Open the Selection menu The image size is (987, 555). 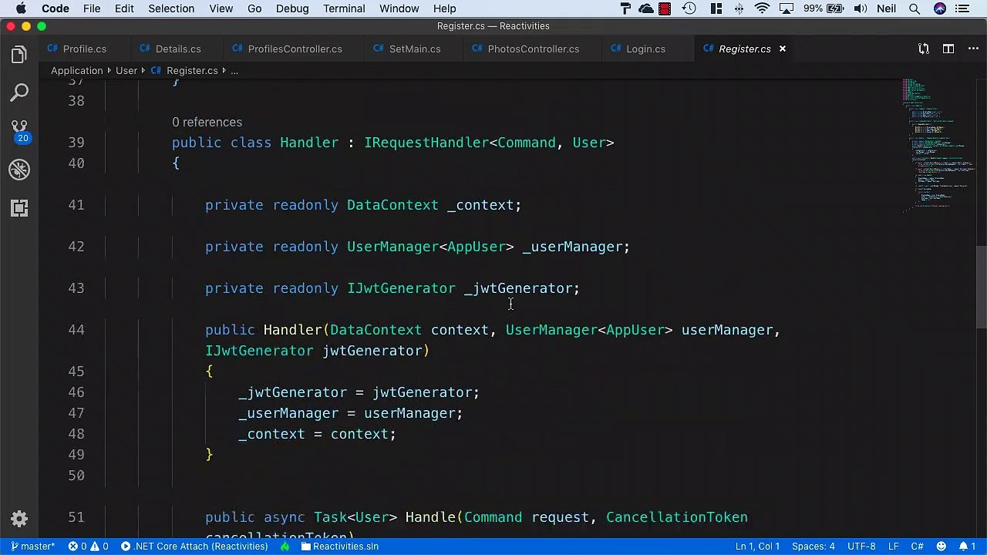pos(171,8)
